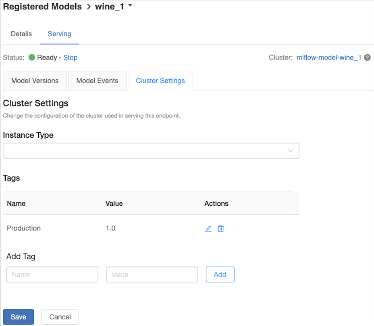Click the Name field under Add Tag
This screenshot has width=374, height=326.
coord(52,274)
